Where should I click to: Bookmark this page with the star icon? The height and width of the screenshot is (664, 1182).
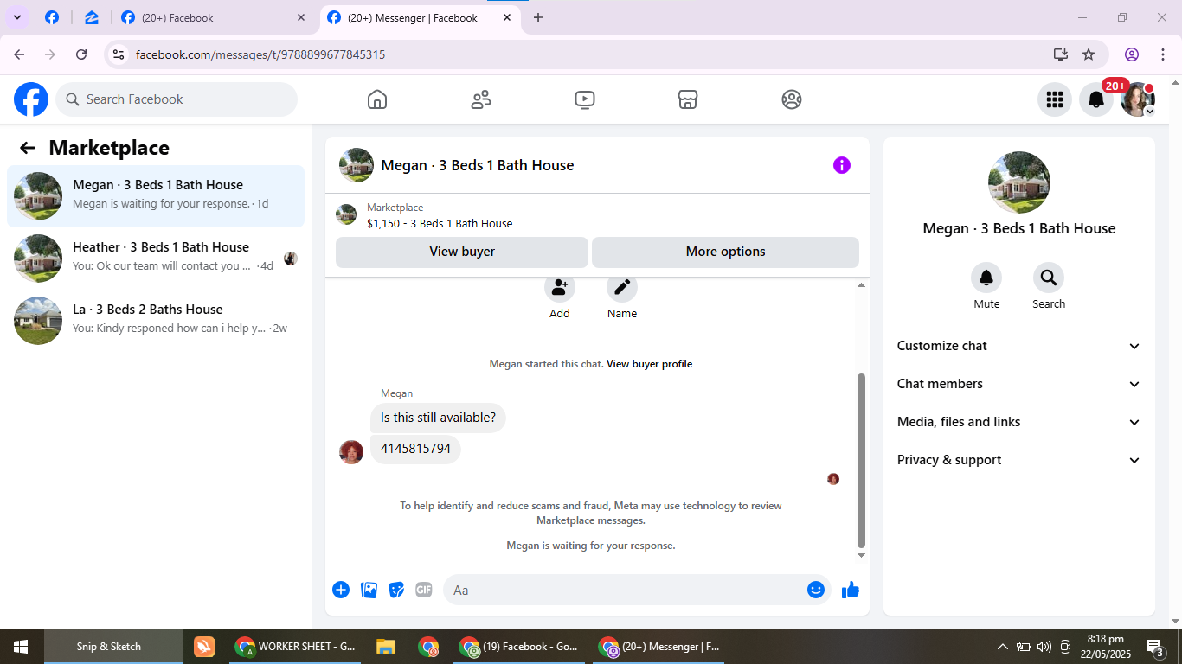click(1089, 54)
